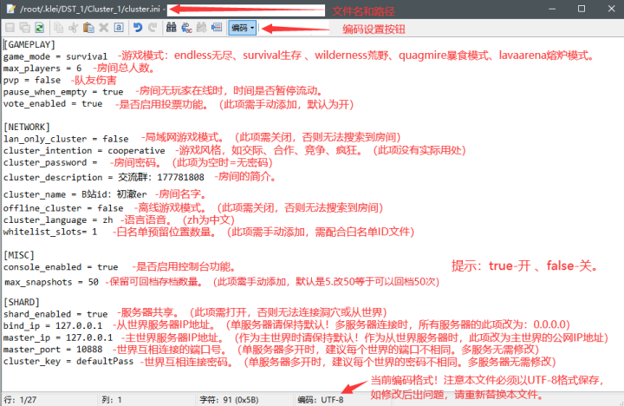Click the whitelist_slots= 1 line

coord(50,232)
